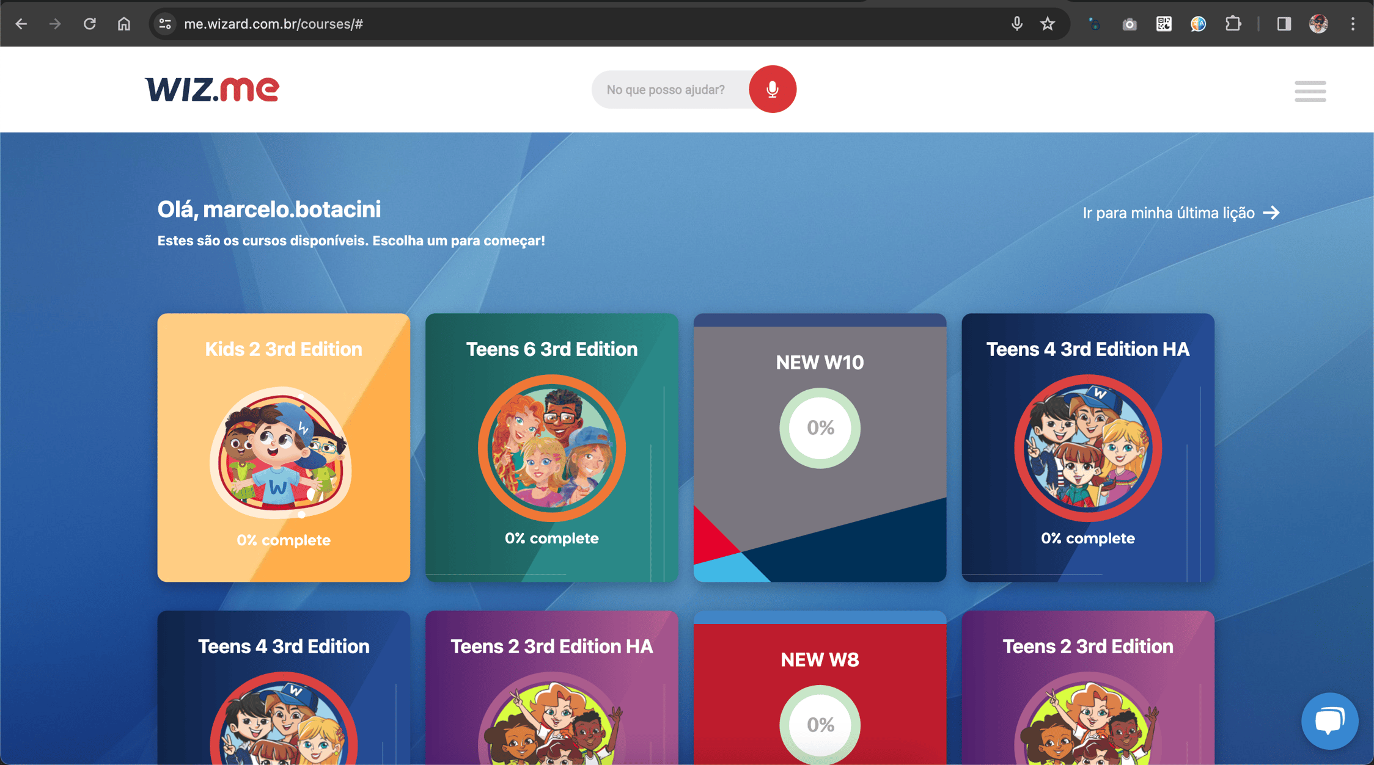Screen dimensions: 1374x765
Task: Focus the 'No que posso ajudar?' search field
Action: point(671,90)
